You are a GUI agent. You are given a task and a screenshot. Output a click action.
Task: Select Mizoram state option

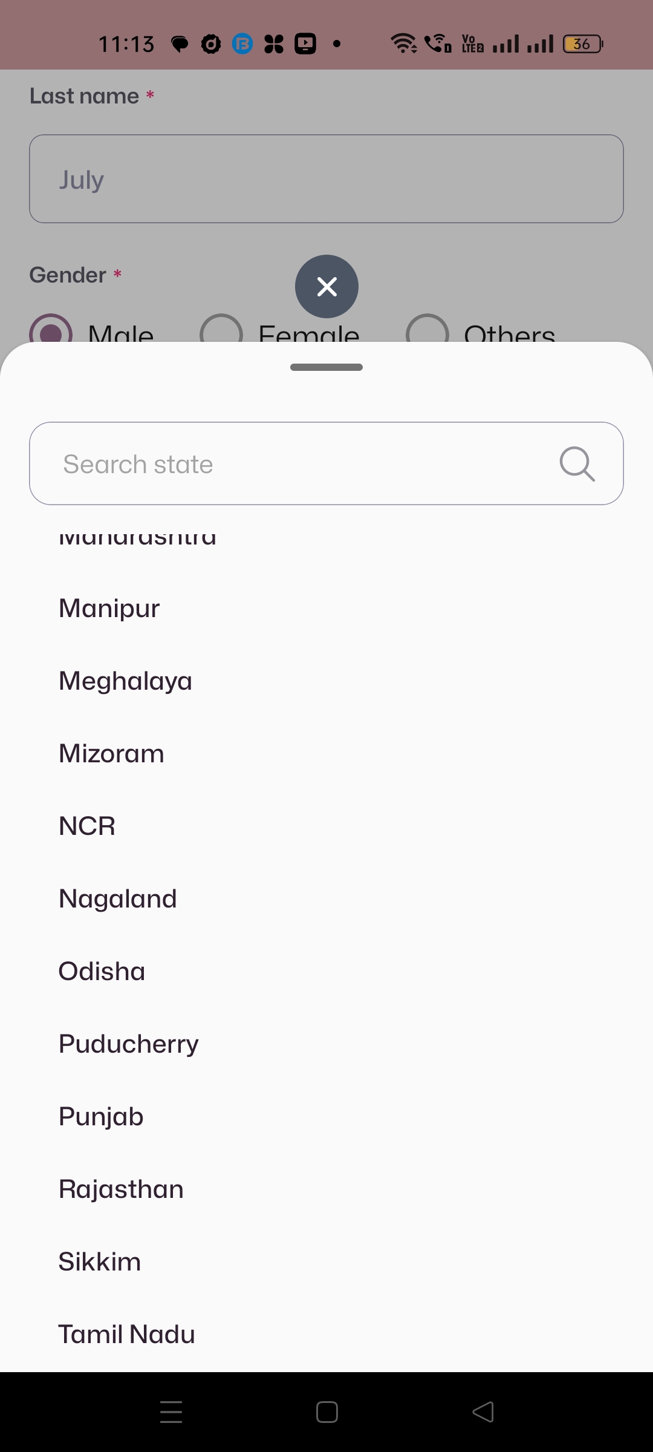point(111,754)
